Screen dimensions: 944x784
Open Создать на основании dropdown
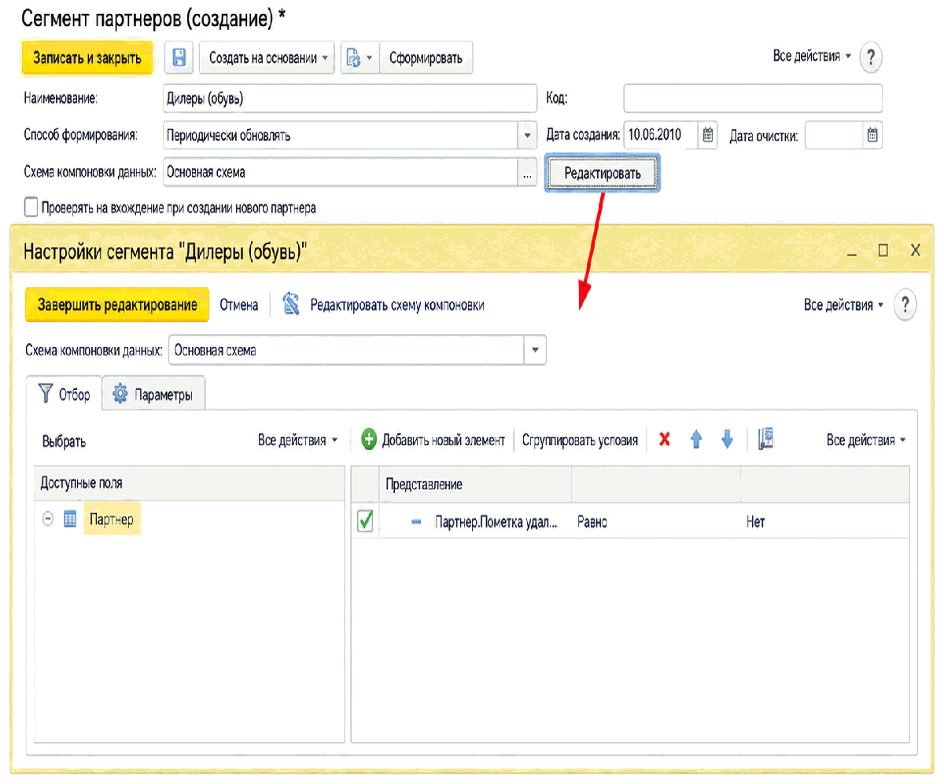(x=267, y=57)
